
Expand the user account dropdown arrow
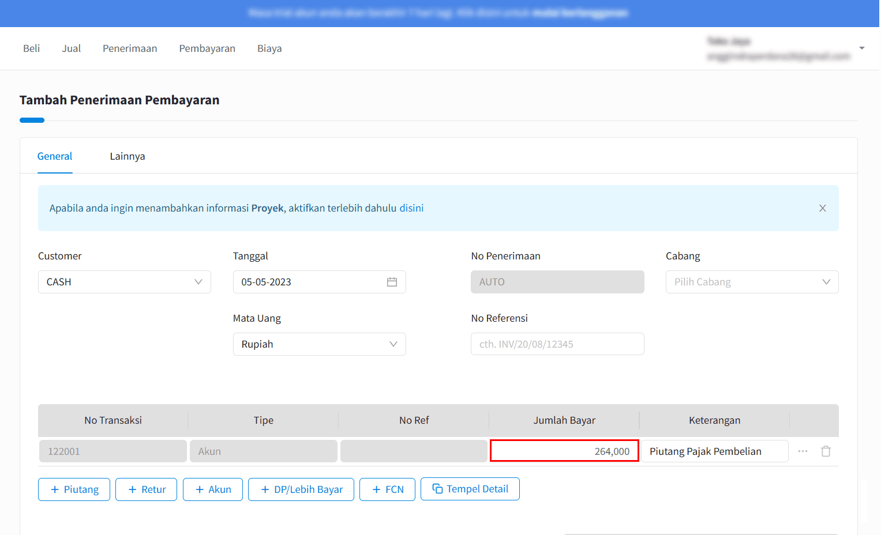pos(861,48)
